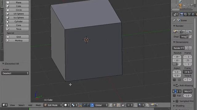This screenshot has height=110, width=197.
Task: Enable the Anti-Aliasing checkbox
Action: 177,86
